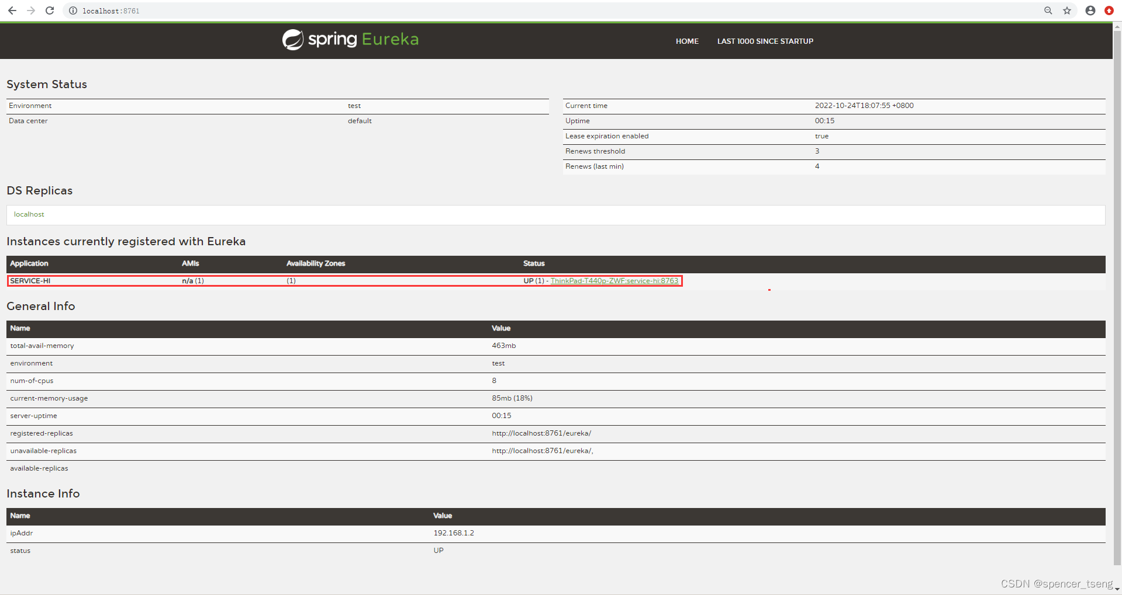Open the HOME navigation item
The height and width of the screenshot is (595, 1122).
point(686,41)
